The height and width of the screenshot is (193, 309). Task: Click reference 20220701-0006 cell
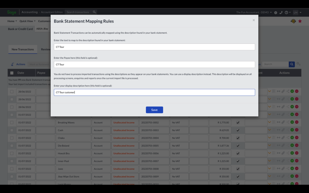(154, 153)
